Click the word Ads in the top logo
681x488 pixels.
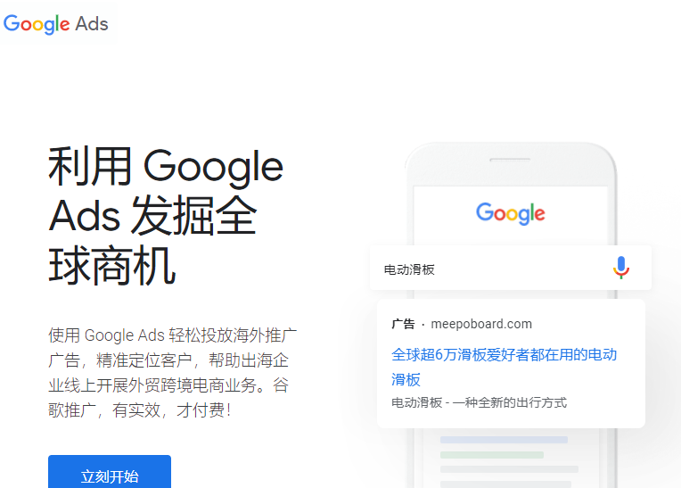coord(92,23)
